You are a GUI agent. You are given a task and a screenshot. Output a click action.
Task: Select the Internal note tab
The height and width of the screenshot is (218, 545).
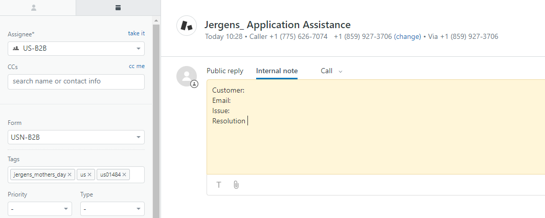[277, 71]
